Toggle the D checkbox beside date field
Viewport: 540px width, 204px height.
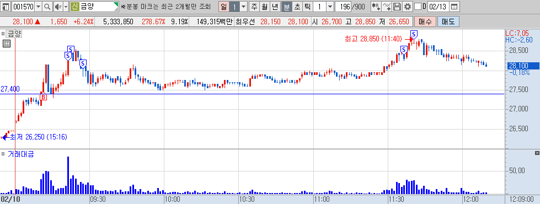tap(418, 7)
